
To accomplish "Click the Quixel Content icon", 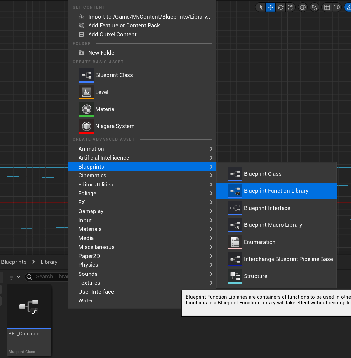I will pos(81,34).
